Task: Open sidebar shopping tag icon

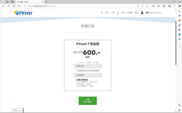Action: tap(179, 16)
